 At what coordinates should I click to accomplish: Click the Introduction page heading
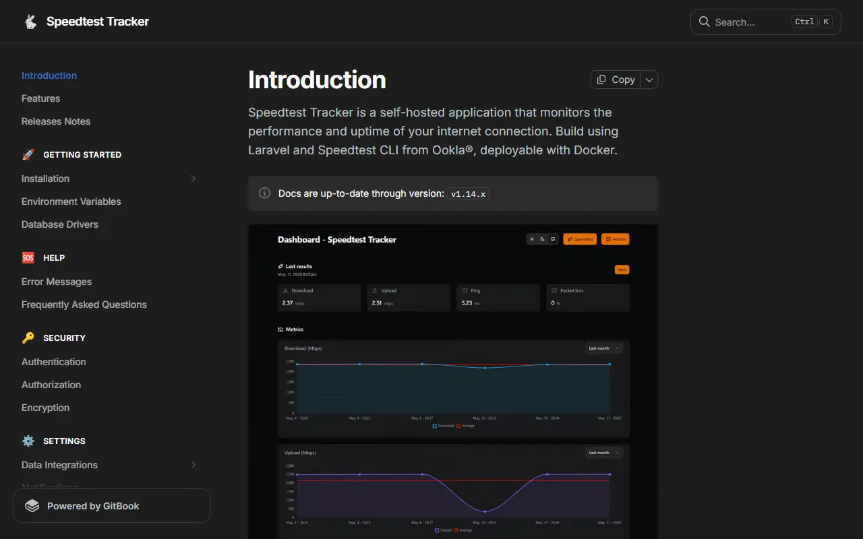pyautogui.click(x=317, y=80)
